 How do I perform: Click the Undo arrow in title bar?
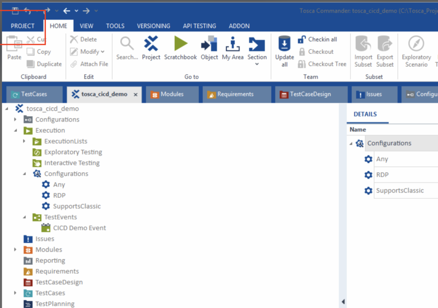(27, 11)
